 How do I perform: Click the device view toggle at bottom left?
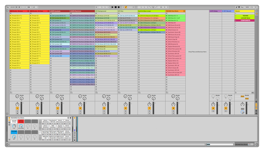coord(7,144)
